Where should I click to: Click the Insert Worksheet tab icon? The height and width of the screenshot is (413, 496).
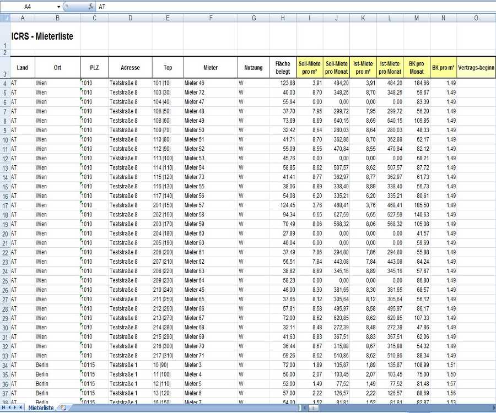63,407
